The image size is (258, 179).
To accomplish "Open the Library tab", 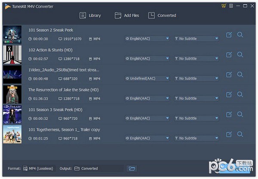I will [90, 15].
